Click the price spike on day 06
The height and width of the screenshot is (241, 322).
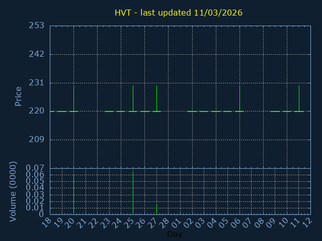(239, 98)
